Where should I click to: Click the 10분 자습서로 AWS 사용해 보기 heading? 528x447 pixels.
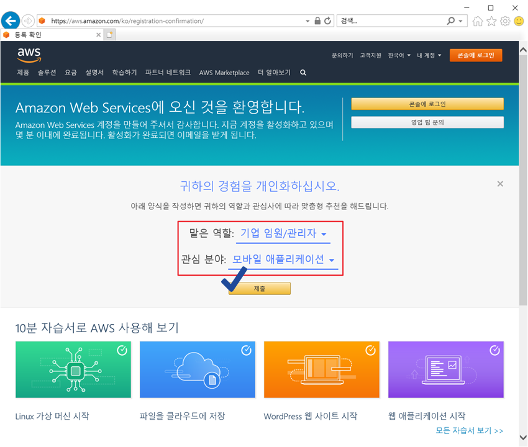(x=97, y=328)
